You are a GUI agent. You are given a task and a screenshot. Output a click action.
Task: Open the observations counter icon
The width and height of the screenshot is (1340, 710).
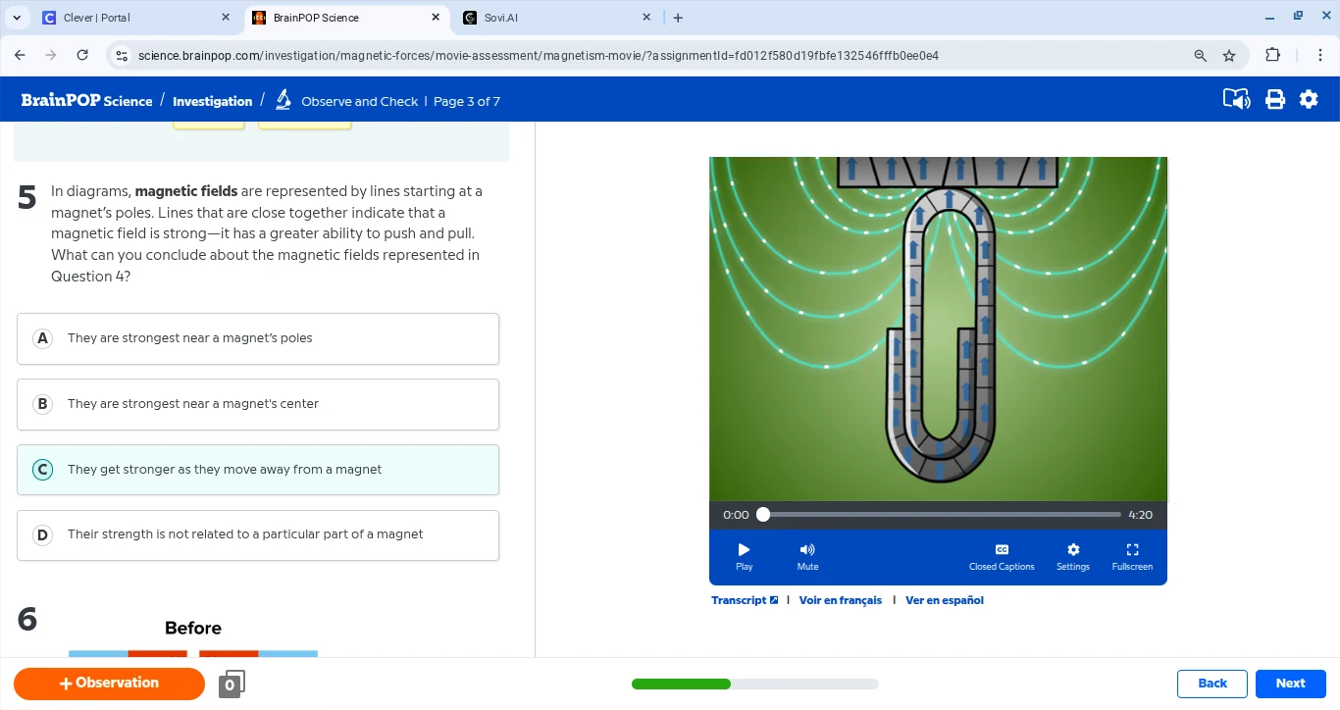pos(232,685)
